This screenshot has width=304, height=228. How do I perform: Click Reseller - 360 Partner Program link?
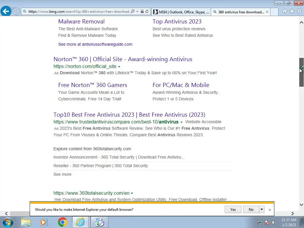click(101, 166)
